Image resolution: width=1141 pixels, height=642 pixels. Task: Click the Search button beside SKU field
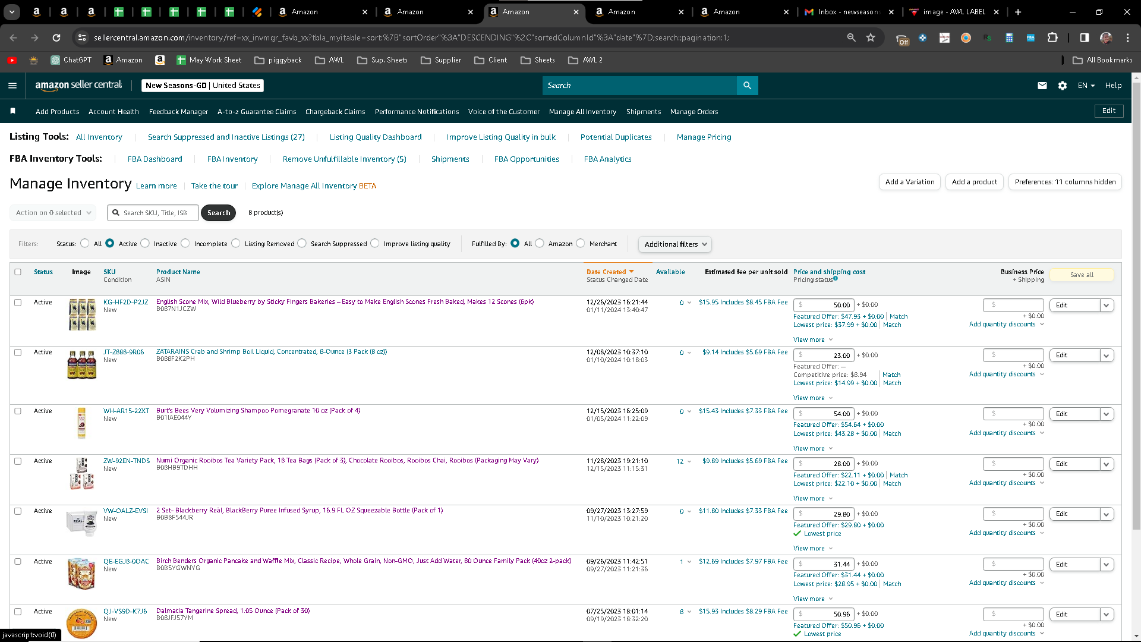tap(219, 213)
